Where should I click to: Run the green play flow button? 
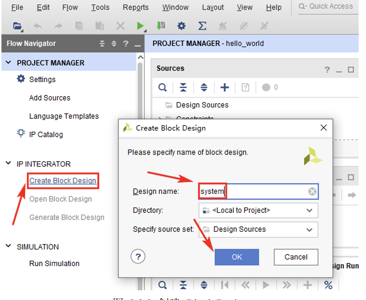point(141,26)
